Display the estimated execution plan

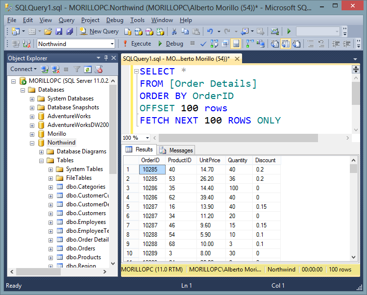click(x=214, y=44)
